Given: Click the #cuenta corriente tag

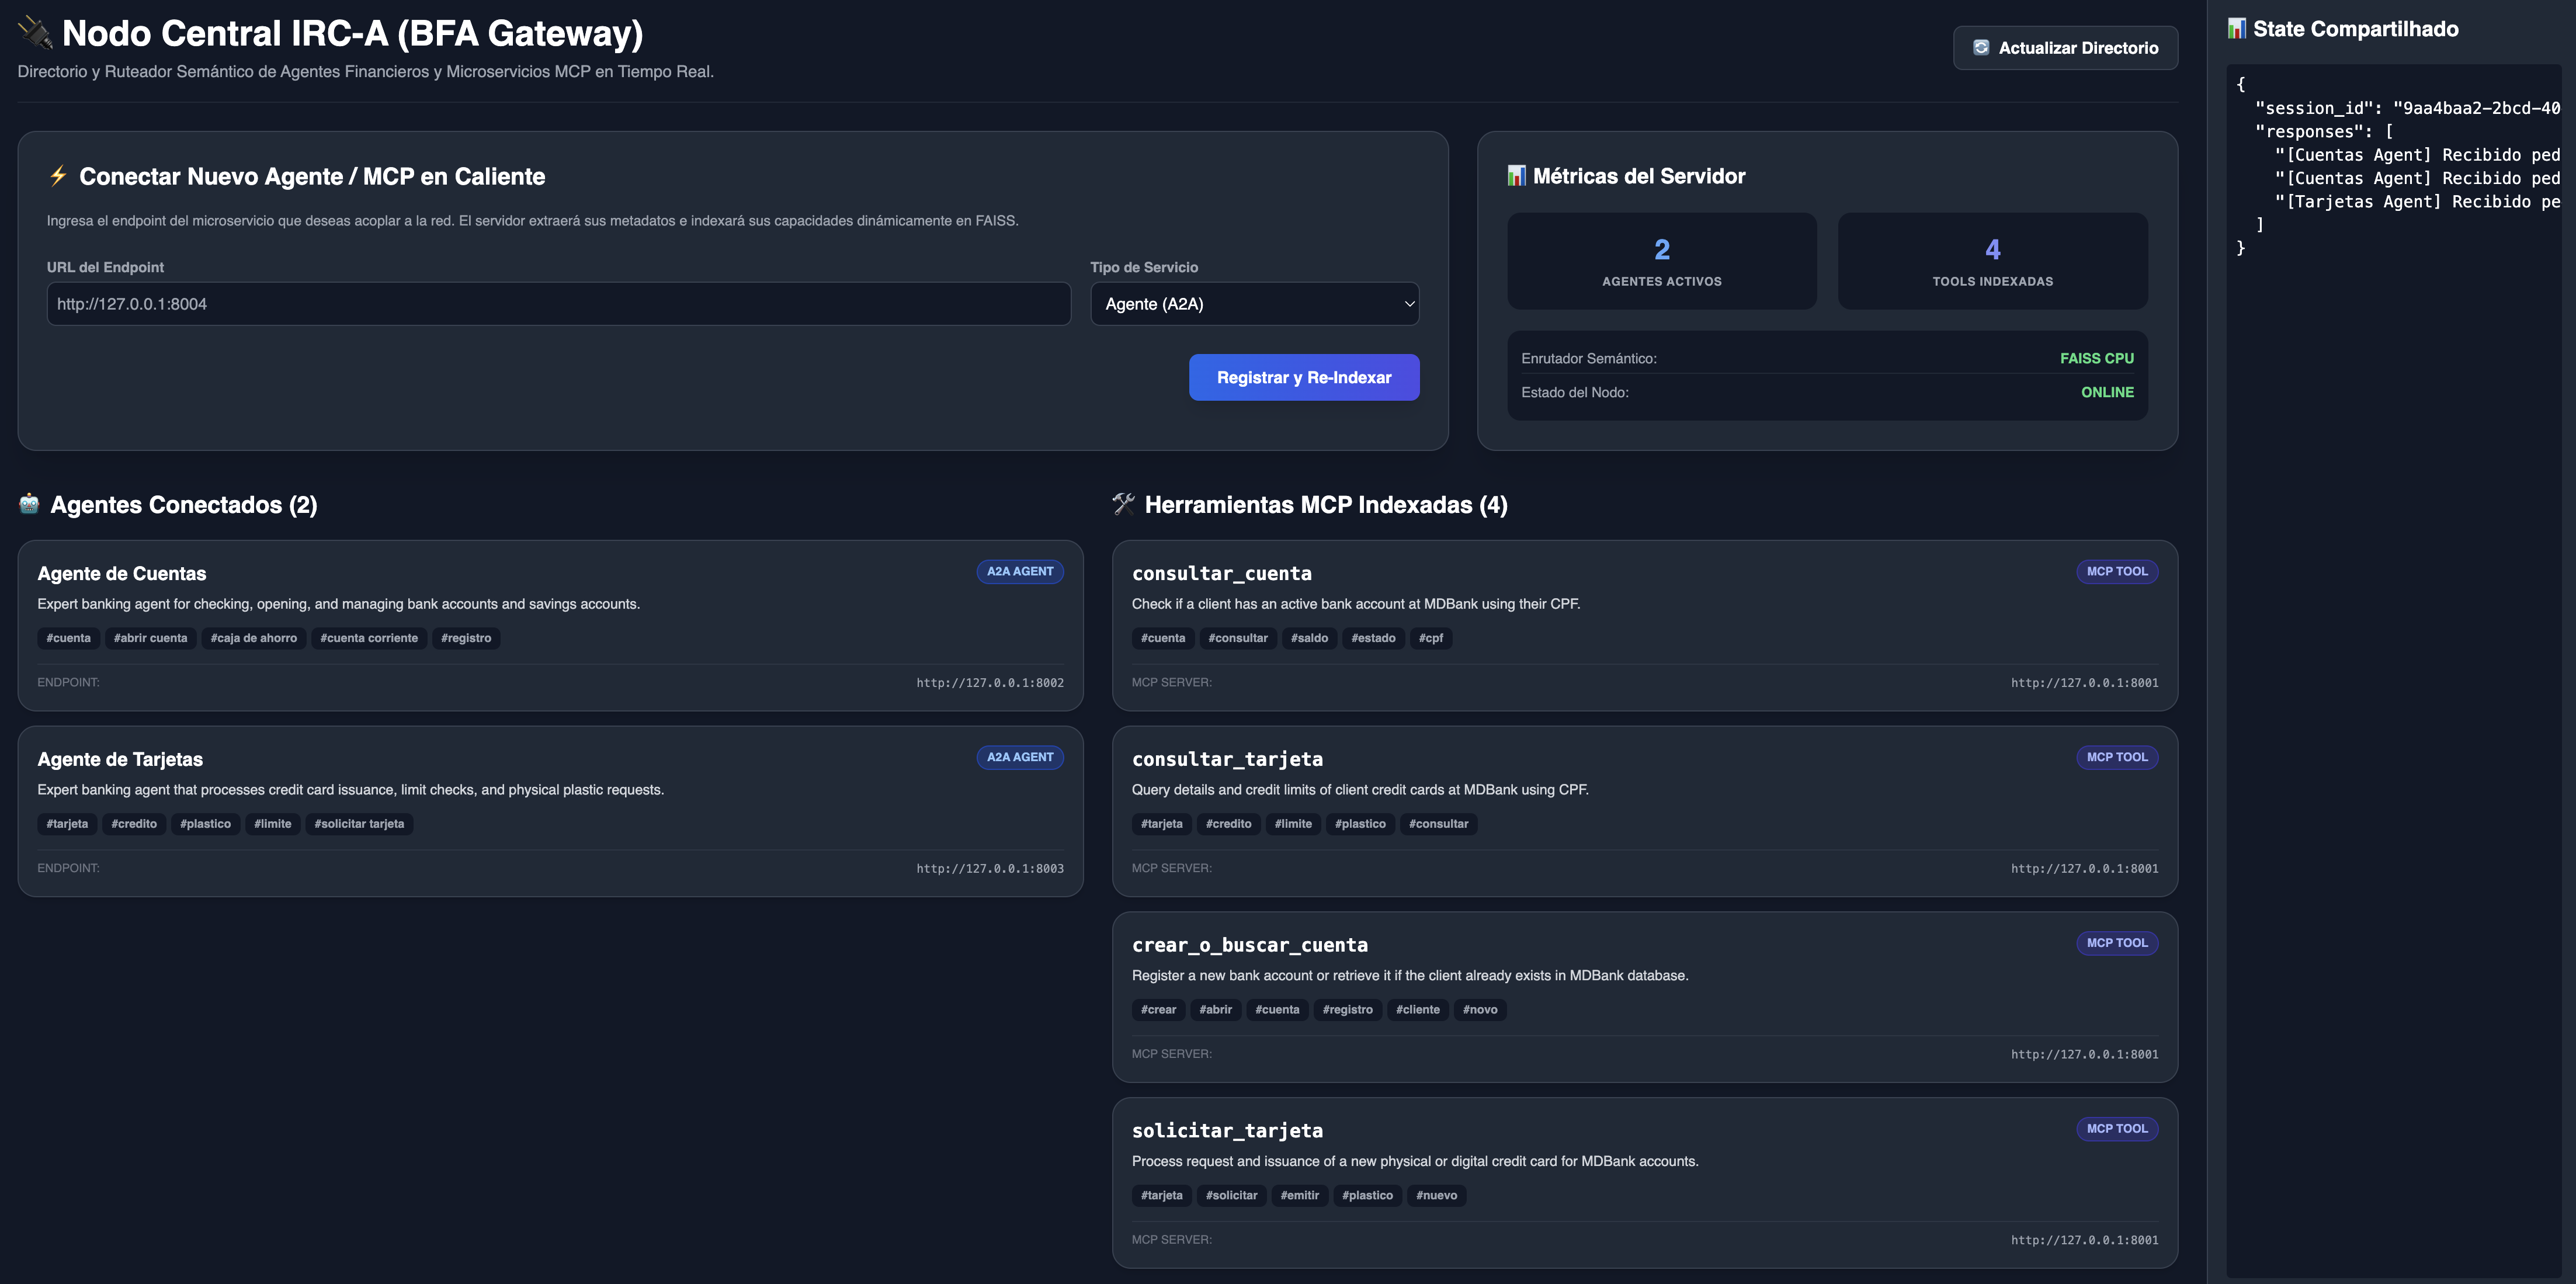Looking at the screenshot, I should (369, 638).
